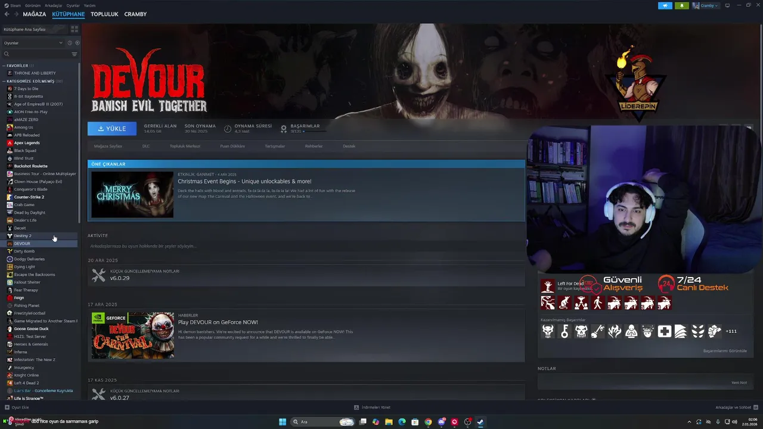The image size is (763, 429).
Task: Click the Başarımlar trophy icon
Action: click(x=284, y=128)
